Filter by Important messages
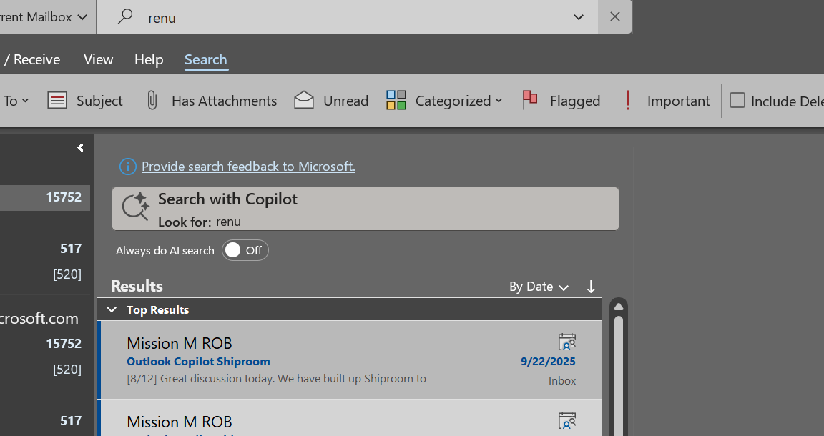 (x=667, y=101)
